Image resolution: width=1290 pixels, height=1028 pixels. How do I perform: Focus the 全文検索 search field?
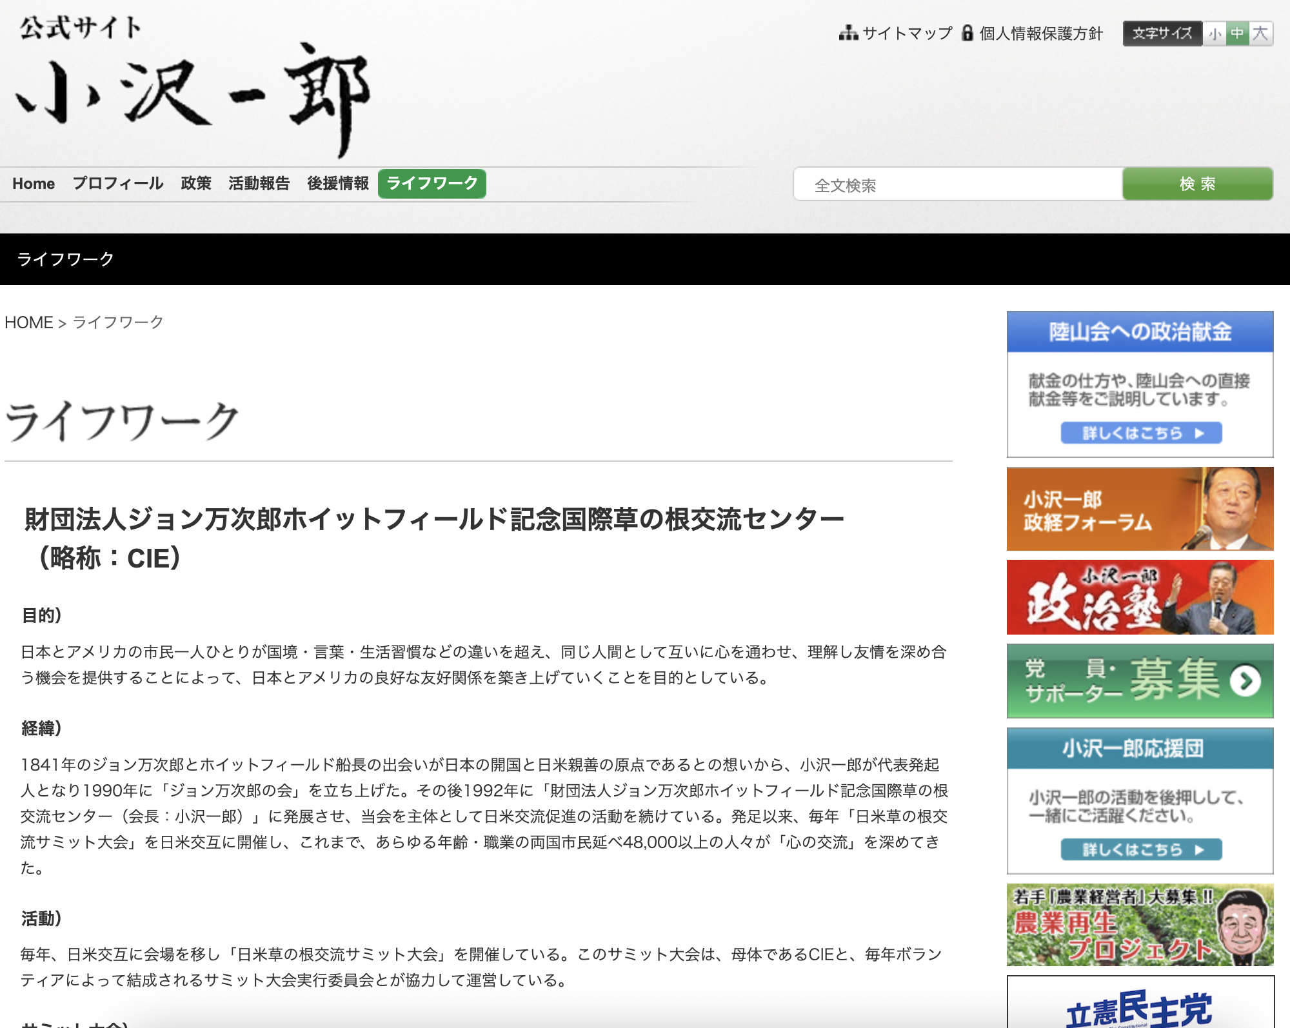click(x=958, y=184)
